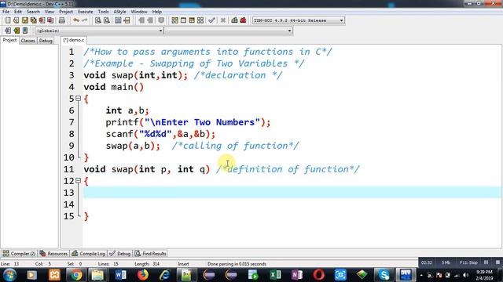
Task: Open the bottom Debug tab
Action: pos(120,254)
